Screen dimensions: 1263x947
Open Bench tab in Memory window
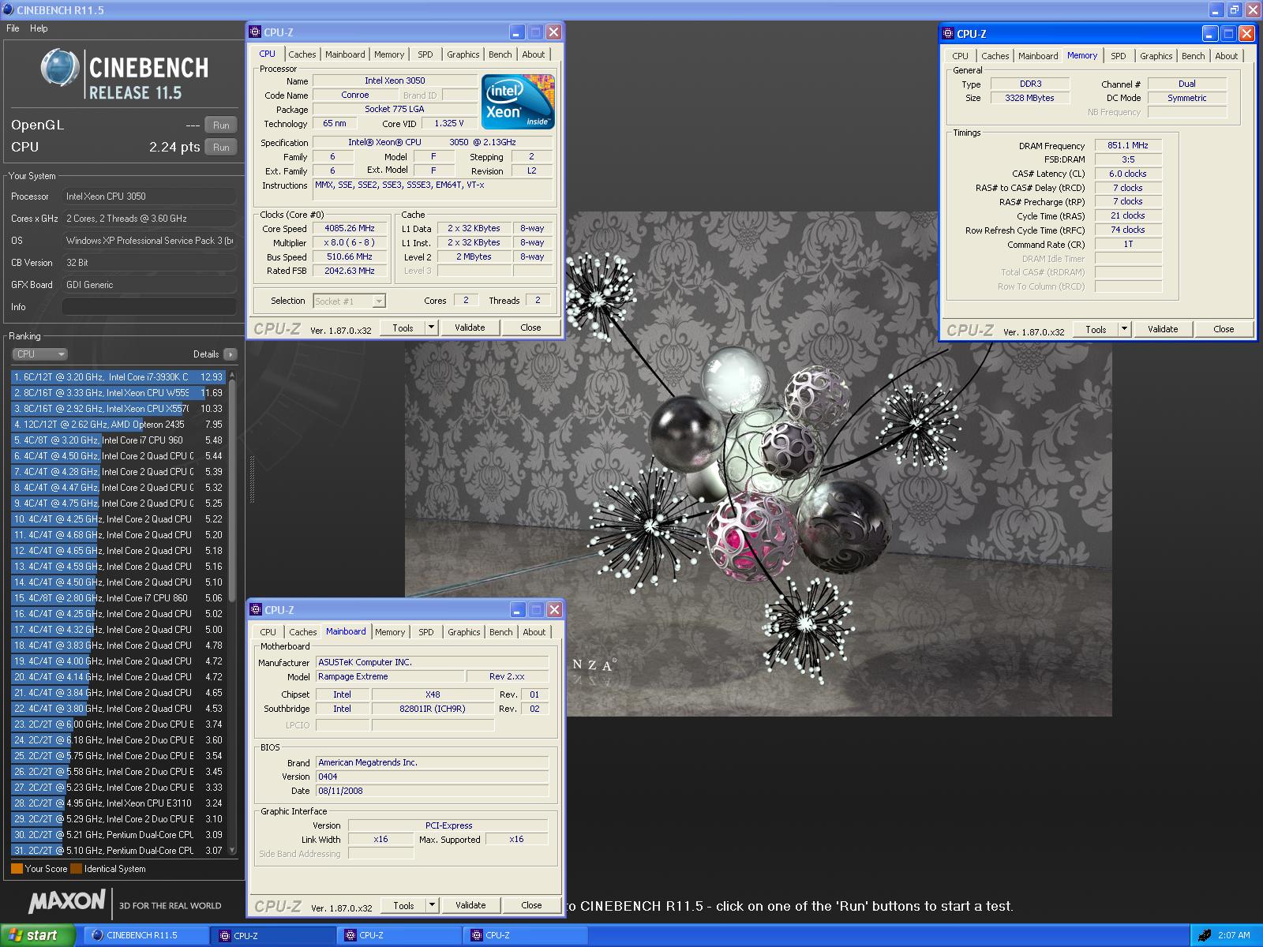1193,56
